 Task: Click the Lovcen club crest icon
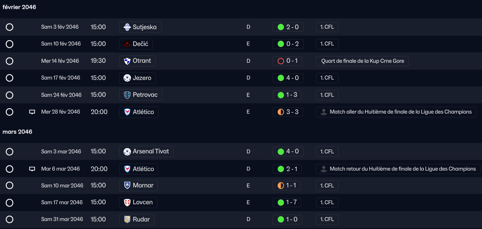pyautogui.click(x=127, y=202)
